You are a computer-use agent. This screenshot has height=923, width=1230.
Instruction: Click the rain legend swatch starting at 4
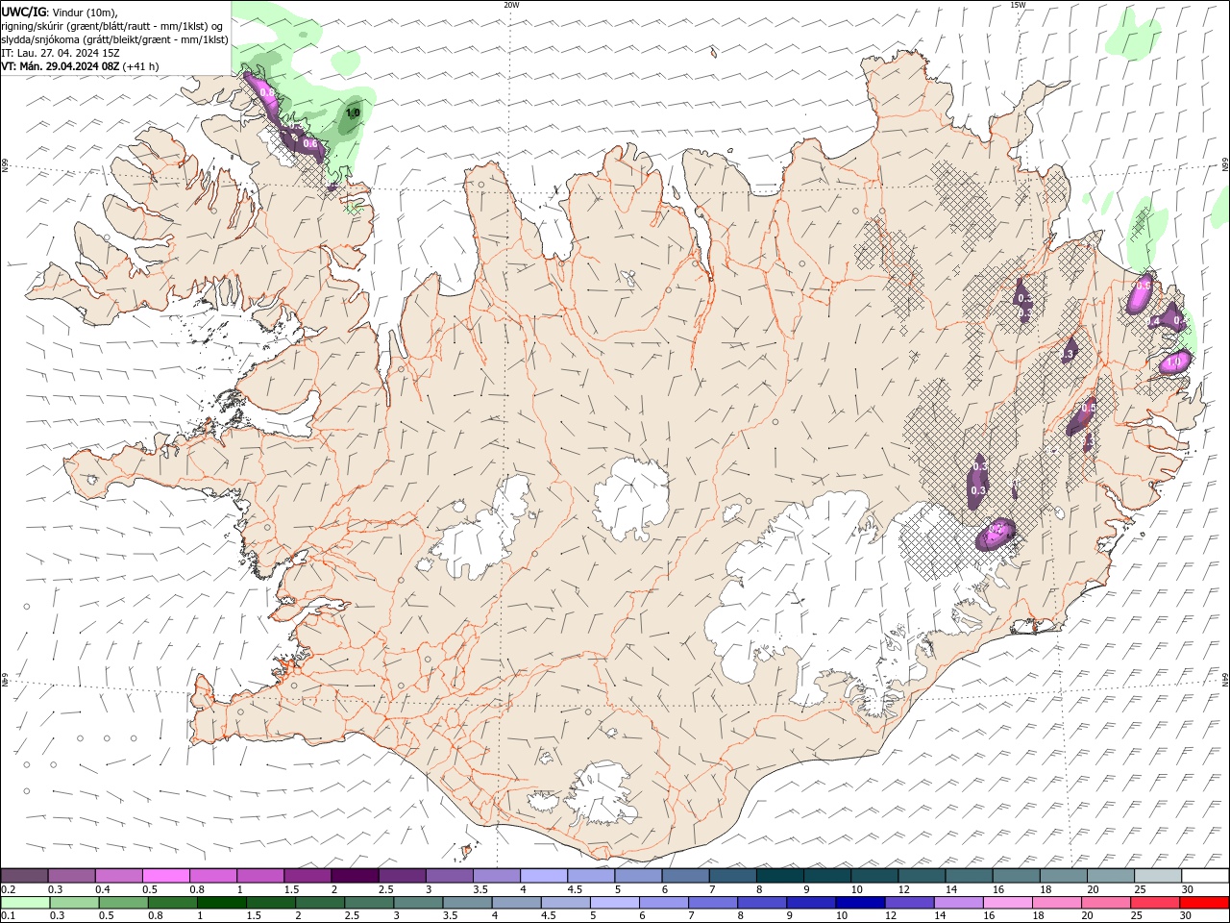(517, 903)
